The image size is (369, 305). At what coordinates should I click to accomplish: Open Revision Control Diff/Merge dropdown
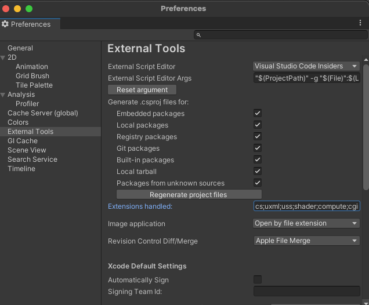pyautogui.click(x=306, y=241)
